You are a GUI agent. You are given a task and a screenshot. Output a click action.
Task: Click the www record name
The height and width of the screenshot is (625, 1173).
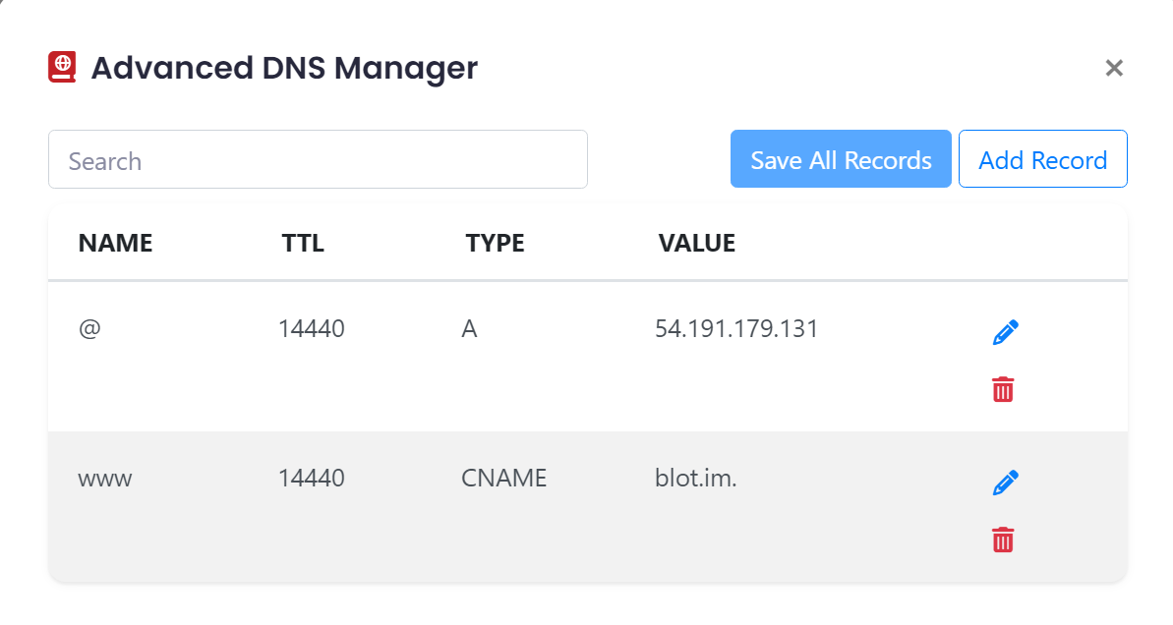point(105,480)
